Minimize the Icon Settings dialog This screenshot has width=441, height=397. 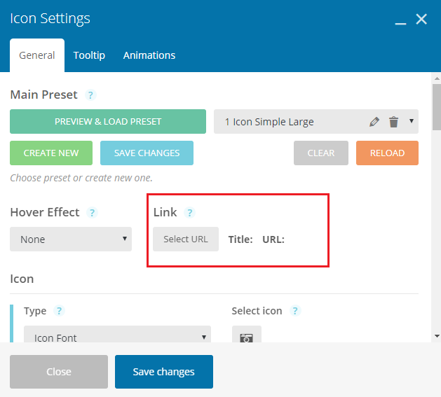[400, 24]
